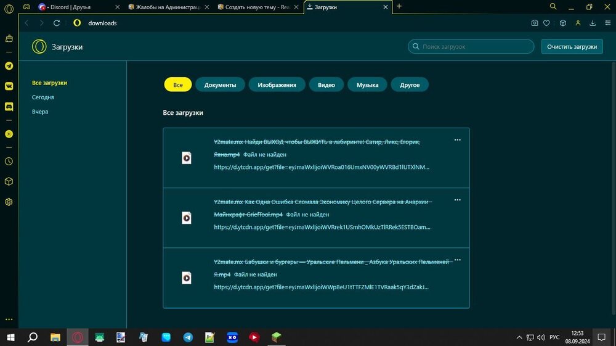Screen dimensions: 616x346
Task: Filter downloads by Документы
Action: [x=220, y=84]
